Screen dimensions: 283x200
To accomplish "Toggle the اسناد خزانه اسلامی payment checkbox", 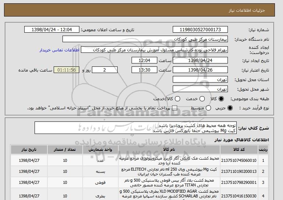I will click(175, 108).
